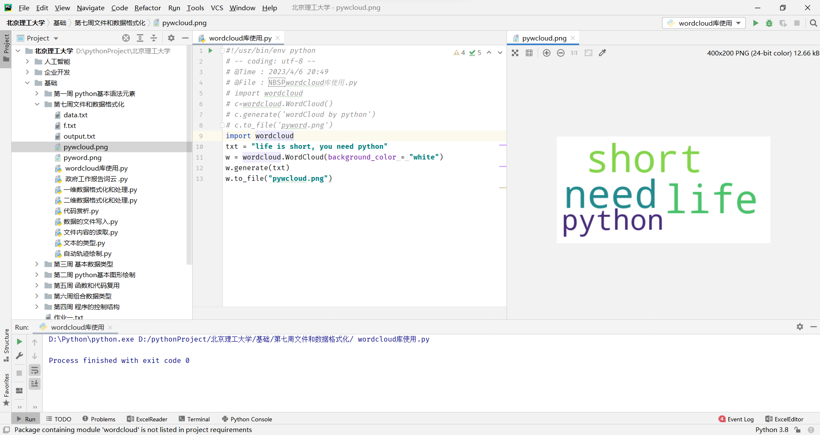
Task: Click Run with Coverage icon
Action: click(783, 23)
